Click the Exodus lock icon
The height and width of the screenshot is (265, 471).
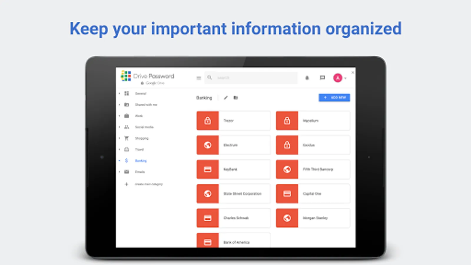coord(287,145)
